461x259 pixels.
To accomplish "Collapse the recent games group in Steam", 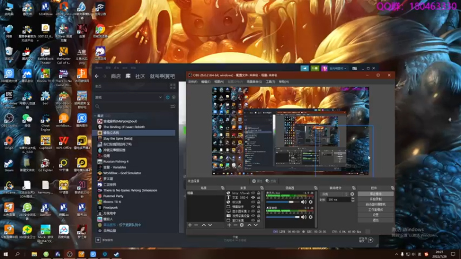I will [x=95, y=116].
